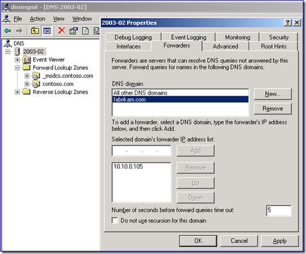The image size is (306, 254).
Task: Open the View menu
Action: [58, 19]
